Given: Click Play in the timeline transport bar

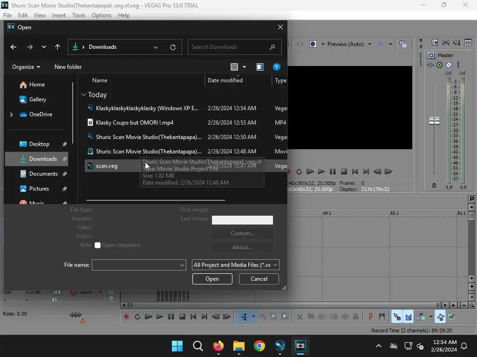Looking at the screenshot, I should 160,317.
